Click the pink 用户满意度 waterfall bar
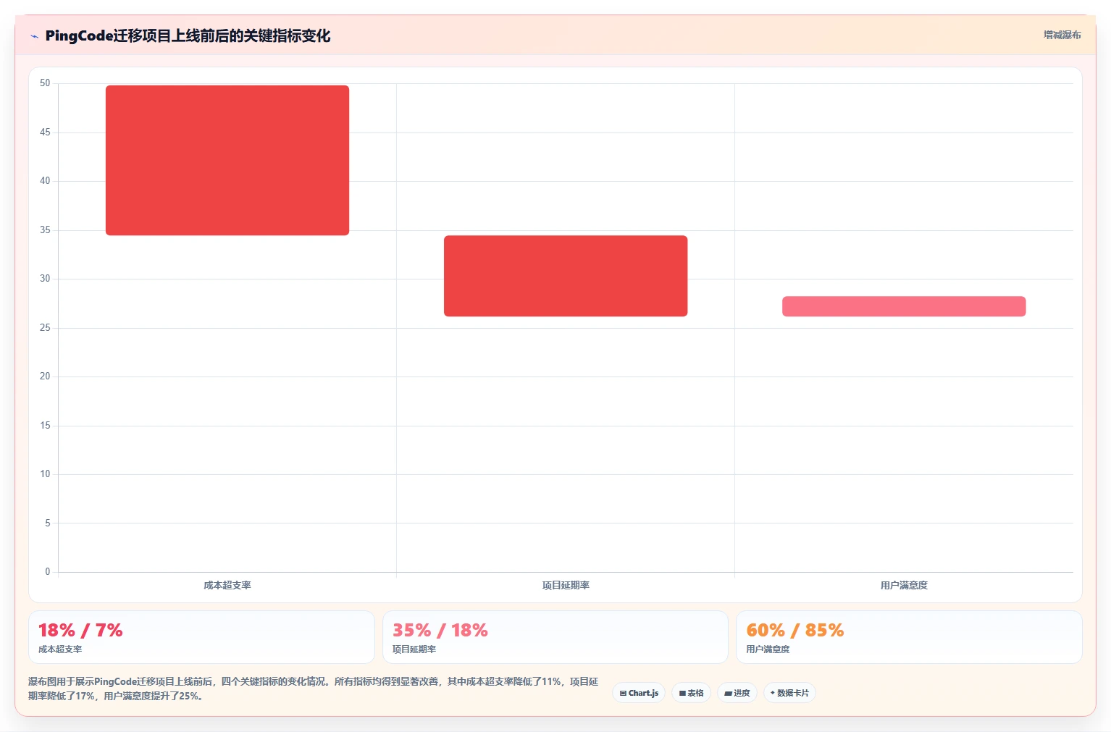 (904, 306)
